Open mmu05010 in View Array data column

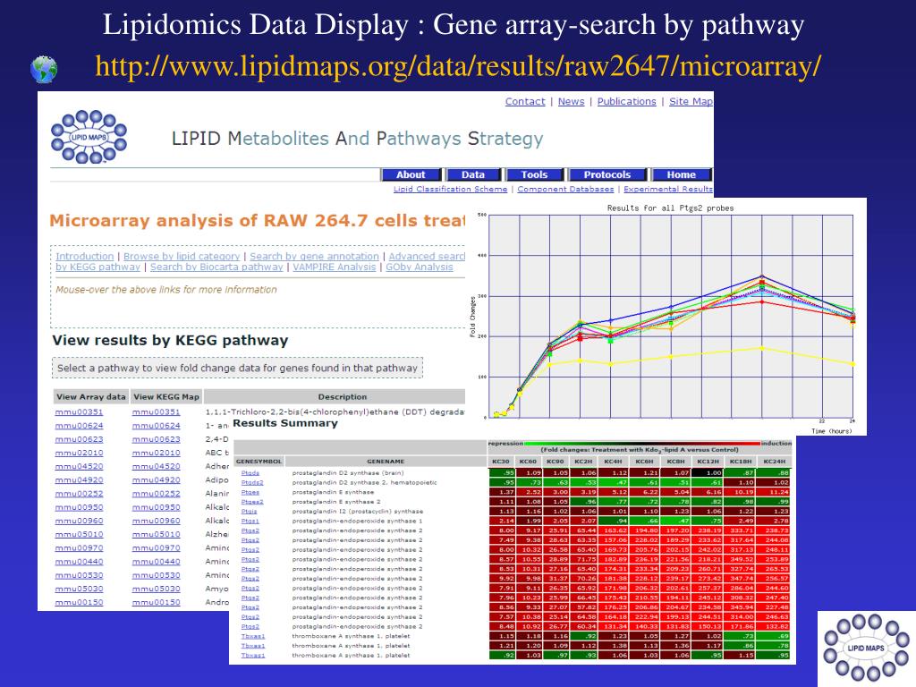[79, 535]
